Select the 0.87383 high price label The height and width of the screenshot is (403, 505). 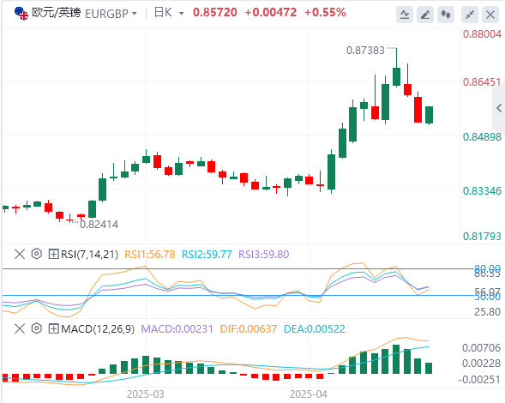click(x=365, y=51)
